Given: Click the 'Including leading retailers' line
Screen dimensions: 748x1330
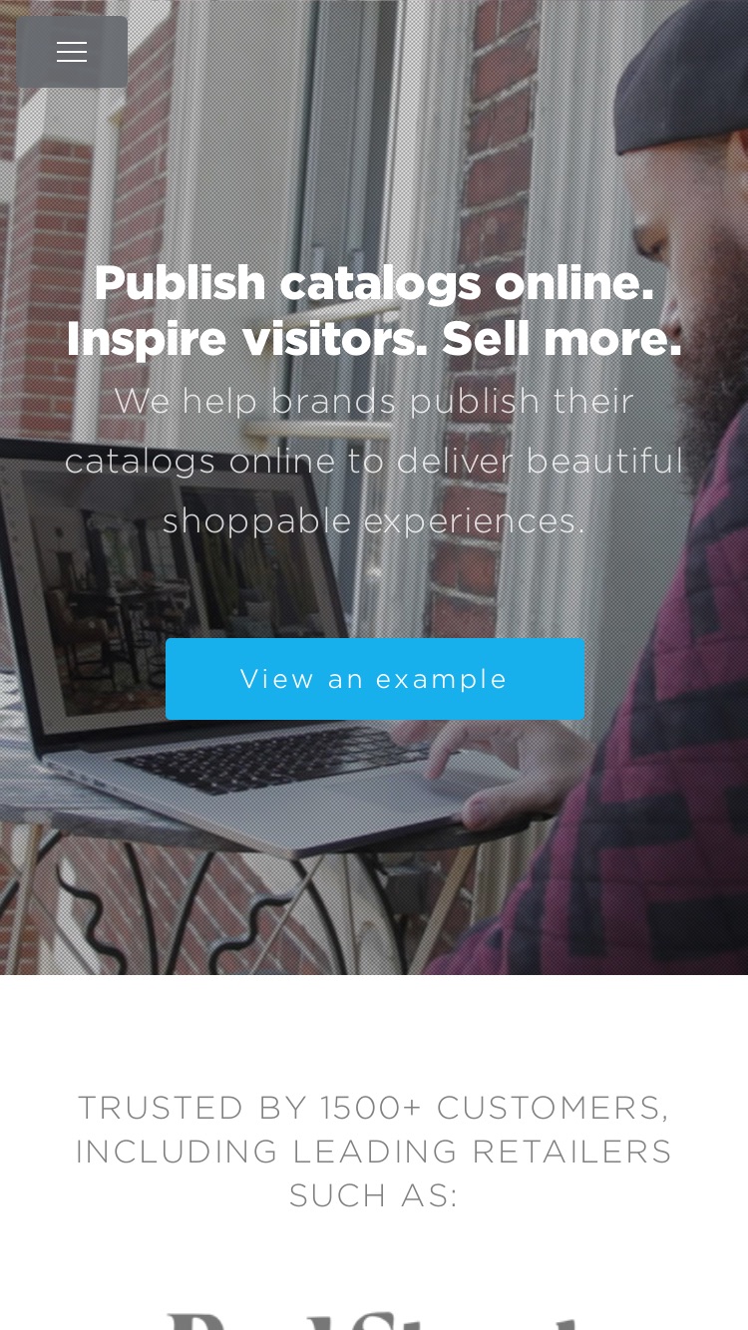Looking at the screenshot, I should pos(374,1152).
